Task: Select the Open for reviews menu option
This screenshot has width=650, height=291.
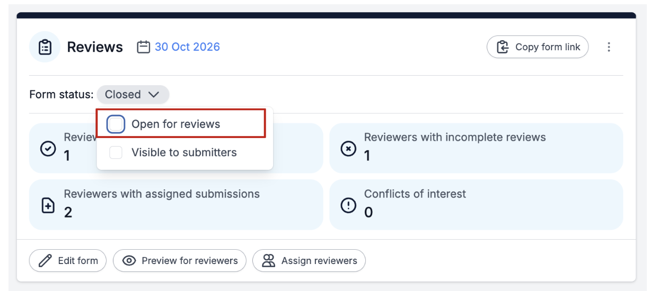Action: 181,124
